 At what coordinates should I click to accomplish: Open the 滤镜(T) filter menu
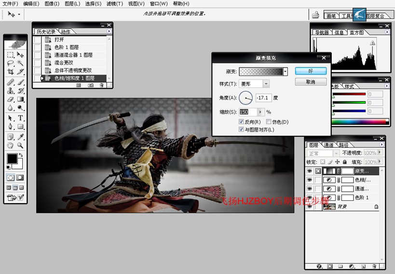(x=115, y=3)
